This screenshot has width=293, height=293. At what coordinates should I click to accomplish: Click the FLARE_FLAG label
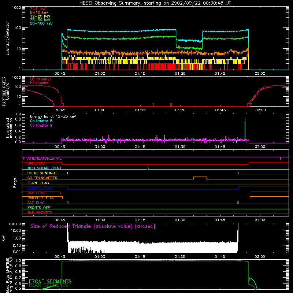[x=38, y=183]
